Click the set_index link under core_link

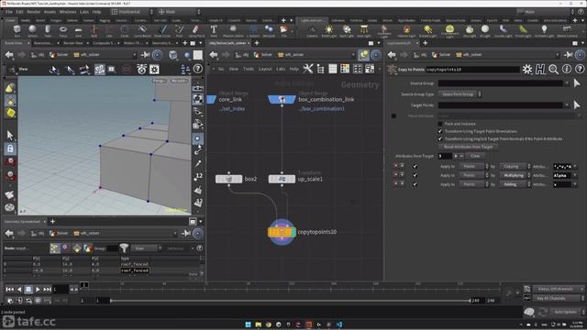pyautogui.click(x=232, y=108)
